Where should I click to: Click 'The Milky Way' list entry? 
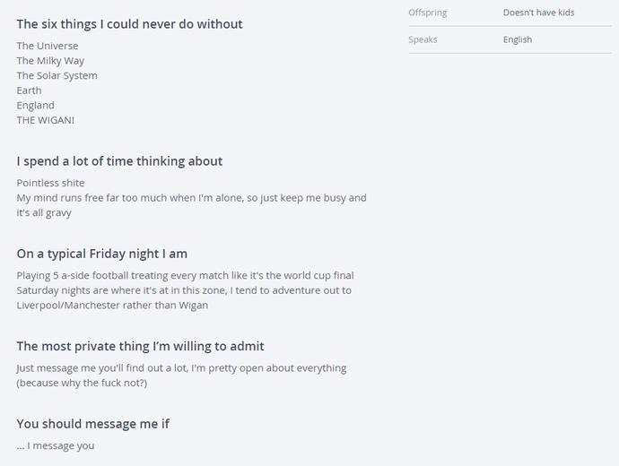tap(50, 61)
